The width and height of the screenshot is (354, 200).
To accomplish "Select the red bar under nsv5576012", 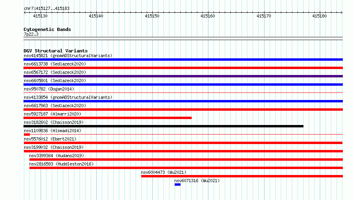I will click(x=183, y=143).
